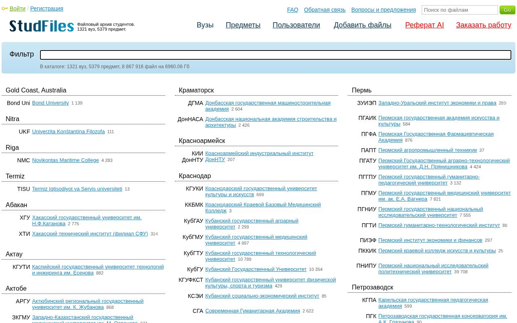
Task: Open the FAQ link
Action: click(292, 10)
